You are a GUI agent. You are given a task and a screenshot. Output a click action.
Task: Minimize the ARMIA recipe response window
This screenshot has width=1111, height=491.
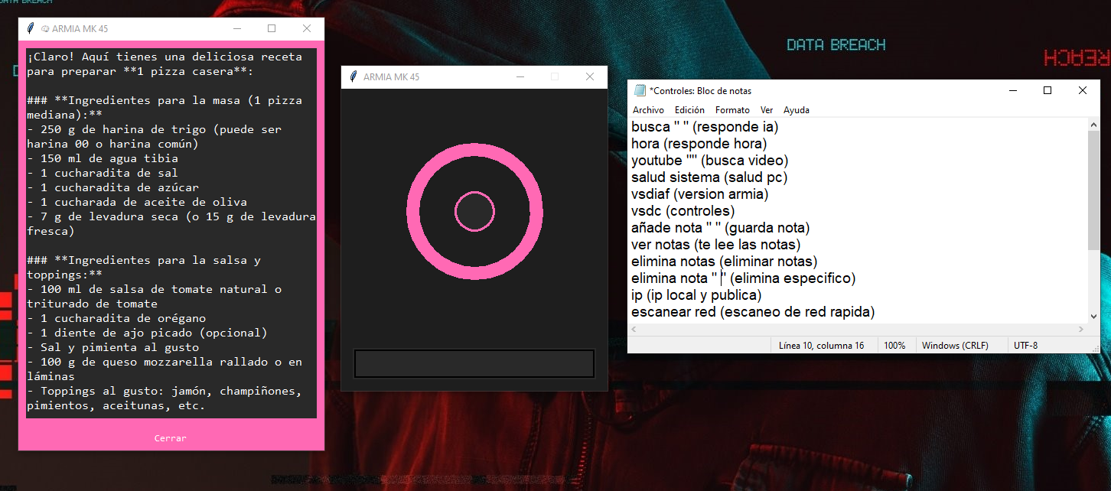237,29
